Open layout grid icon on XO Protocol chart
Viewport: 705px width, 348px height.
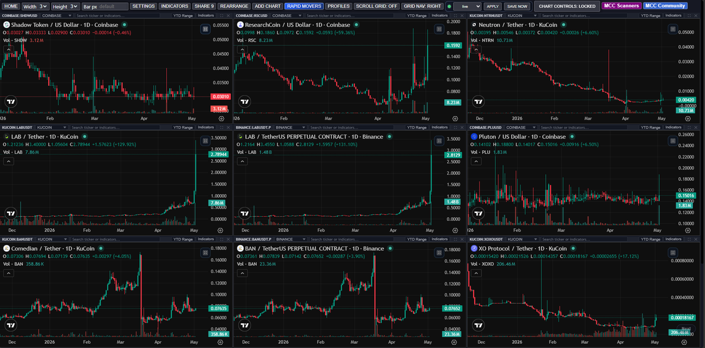pyautogui.click(x=672, y=252)
